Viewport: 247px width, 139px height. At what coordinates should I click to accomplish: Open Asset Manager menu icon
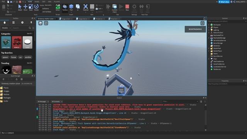point(3,79)
